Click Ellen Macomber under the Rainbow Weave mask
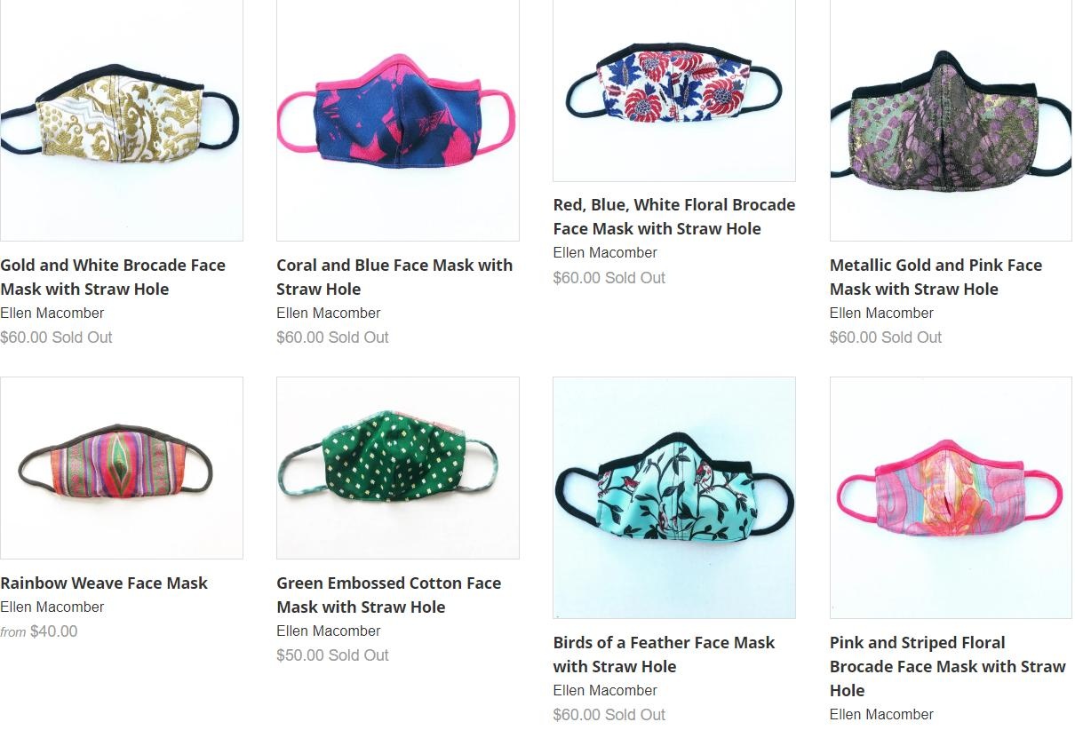This screenshot has height=730, width=1075. (x=52, y=607)
